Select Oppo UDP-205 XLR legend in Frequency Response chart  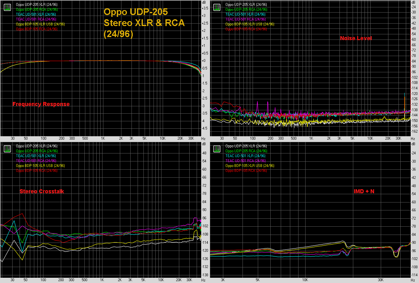click(x=37, y=5)
